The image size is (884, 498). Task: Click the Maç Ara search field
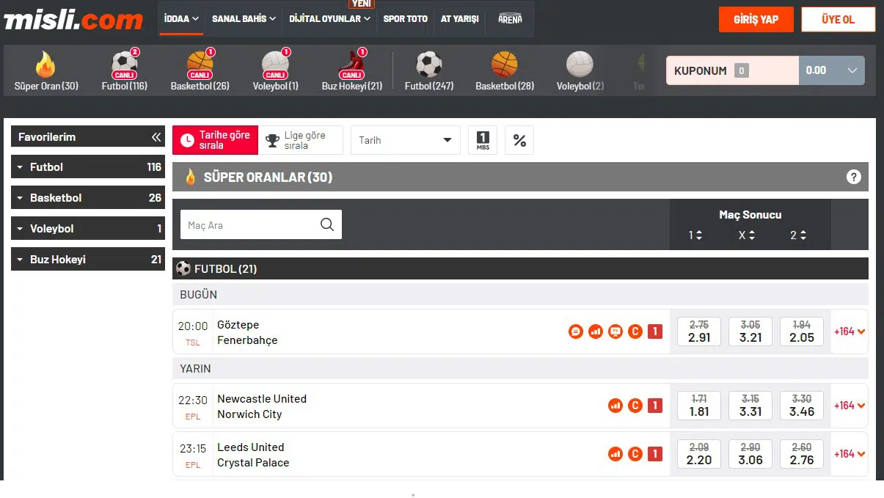coord(249,225)
